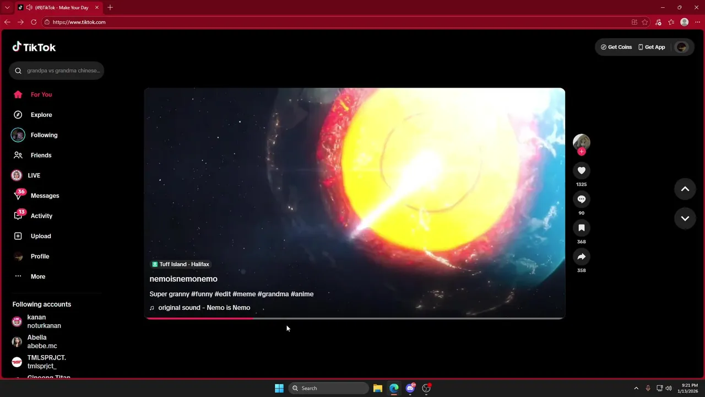Click the browser Forward arrow
This screenshot has height=397, width=705.
(20, 22)
